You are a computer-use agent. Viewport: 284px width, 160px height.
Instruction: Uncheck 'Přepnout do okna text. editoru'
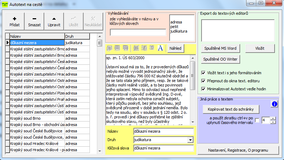(x=204, y=81)
